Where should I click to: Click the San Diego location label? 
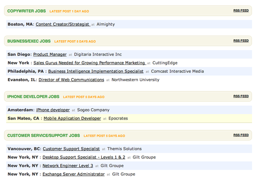[x=20, y=55]
